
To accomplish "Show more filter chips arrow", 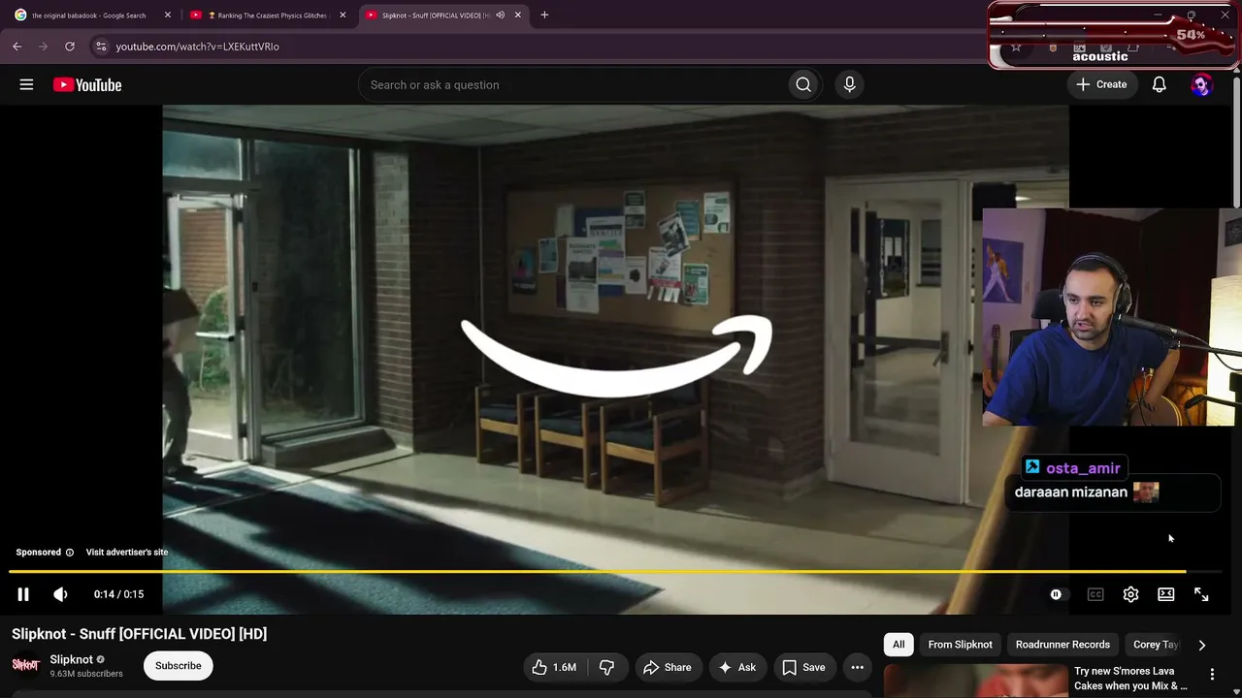I will [1201, 645].
